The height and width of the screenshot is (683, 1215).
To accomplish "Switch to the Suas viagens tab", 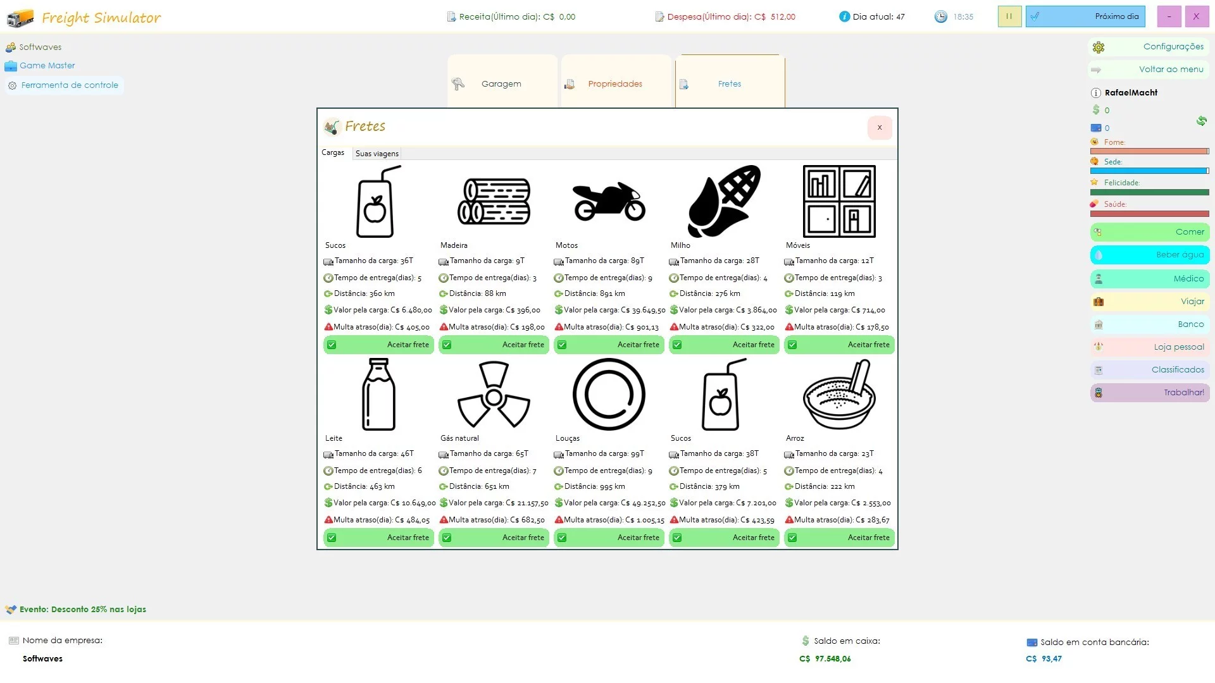I will point(377,154).
